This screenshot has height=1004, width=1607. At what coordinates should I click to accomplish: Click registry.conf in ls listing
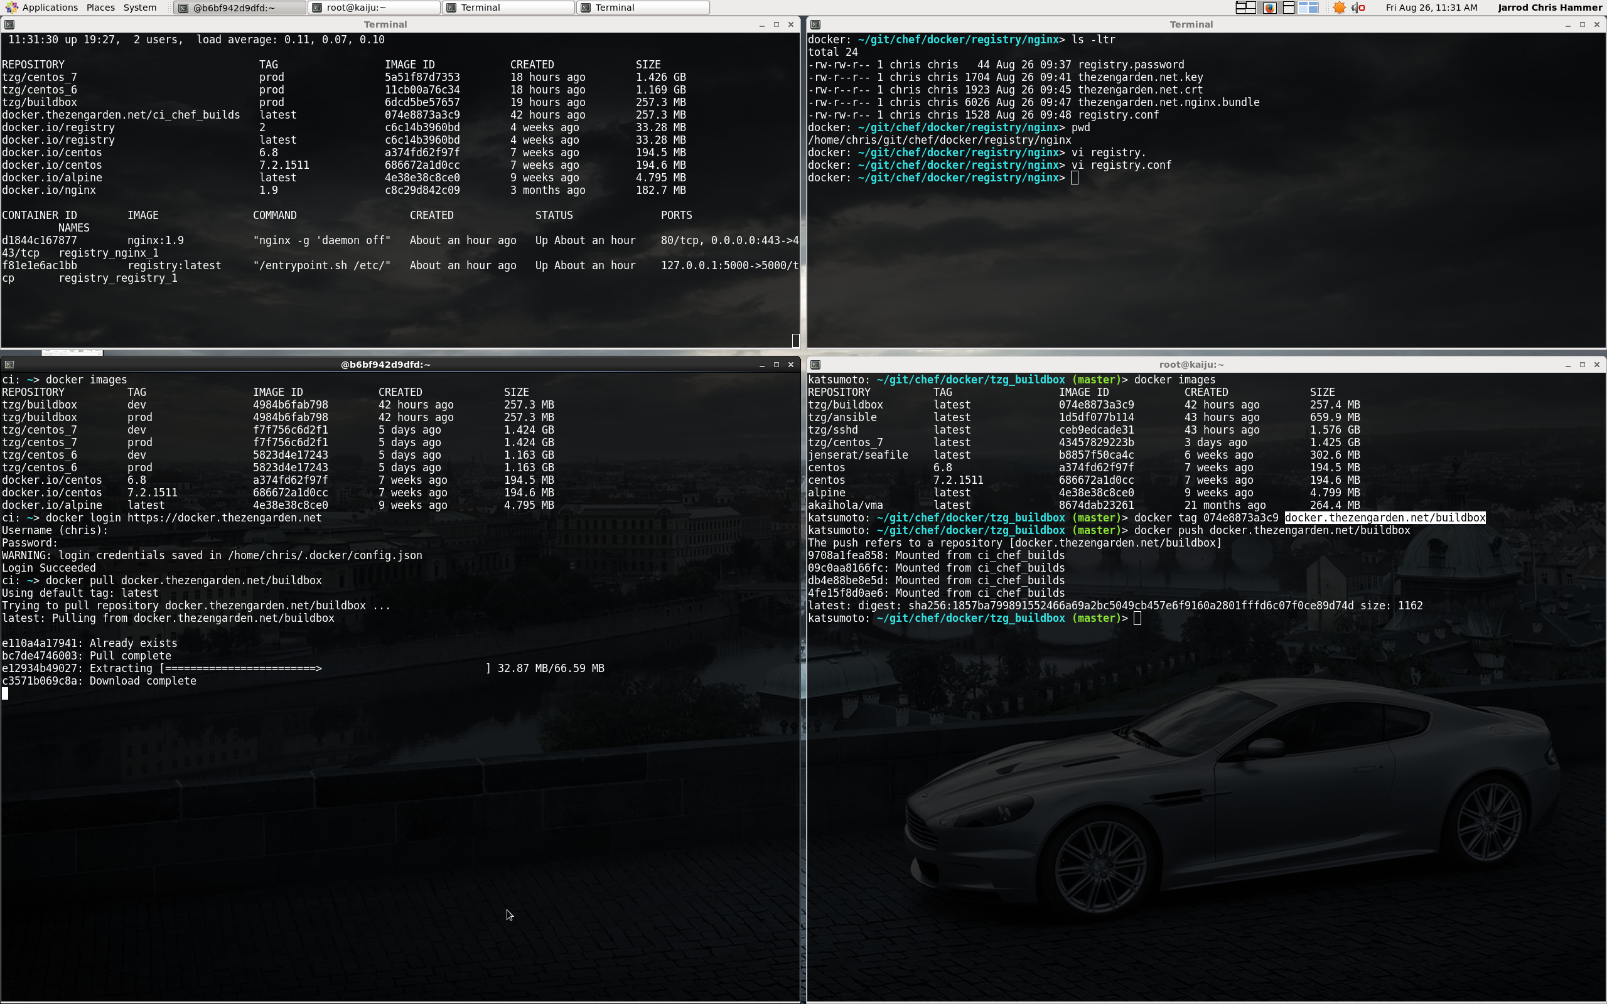click(1118, 115)
